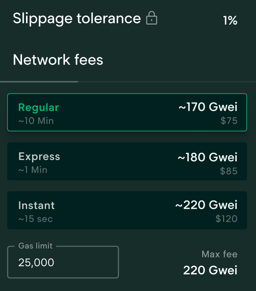The image size is (256, 291).
Task: Open the 1% slippage tolerance value
Action: (230, 21)
